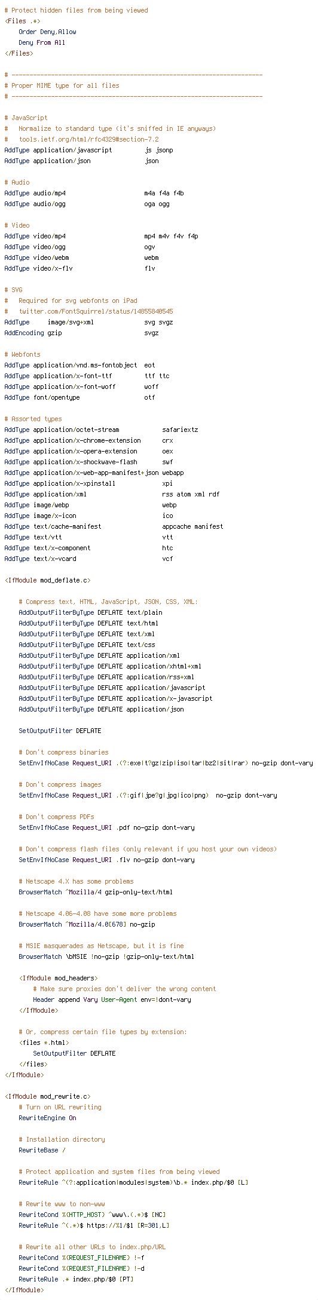Screen dimensions: 318x1300
Task: Click the opening Files .* directive line
Action: (22, 21)
